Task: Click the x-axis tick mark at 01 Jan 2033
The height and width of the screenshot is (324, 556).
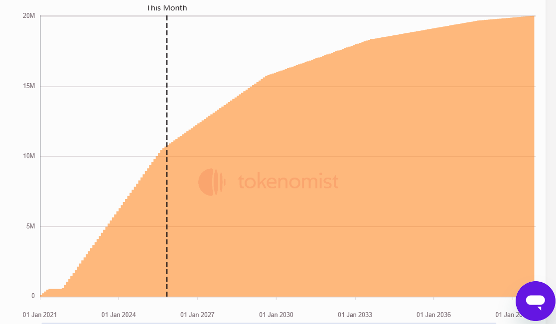Action: (355, 299)
